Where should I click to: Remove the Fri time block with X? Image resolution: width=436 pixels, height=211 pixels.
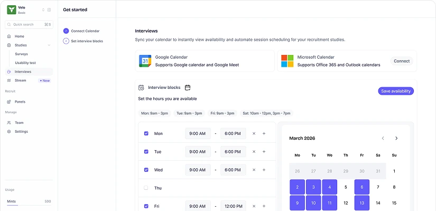[254, 206]
